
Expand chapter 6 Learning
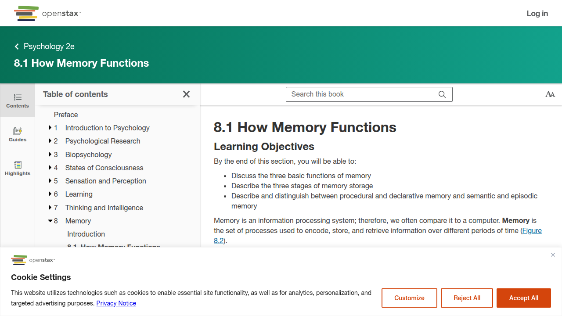point(50,194)
